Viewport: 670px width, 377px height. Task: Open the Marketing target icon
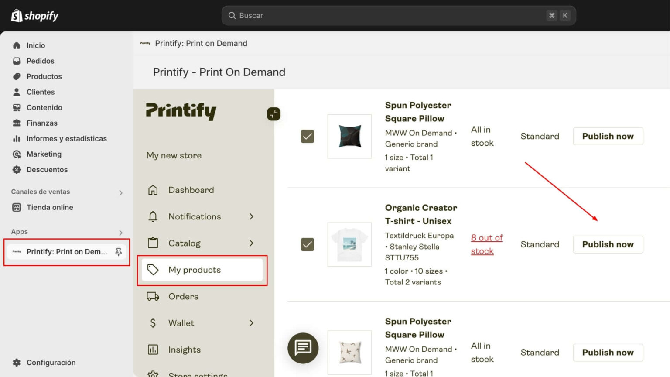(x=17, y=154)
